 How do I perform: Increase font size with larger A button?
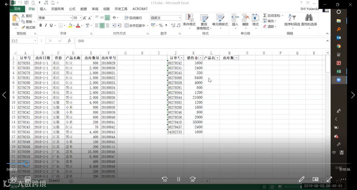click(x=85, y=18)
